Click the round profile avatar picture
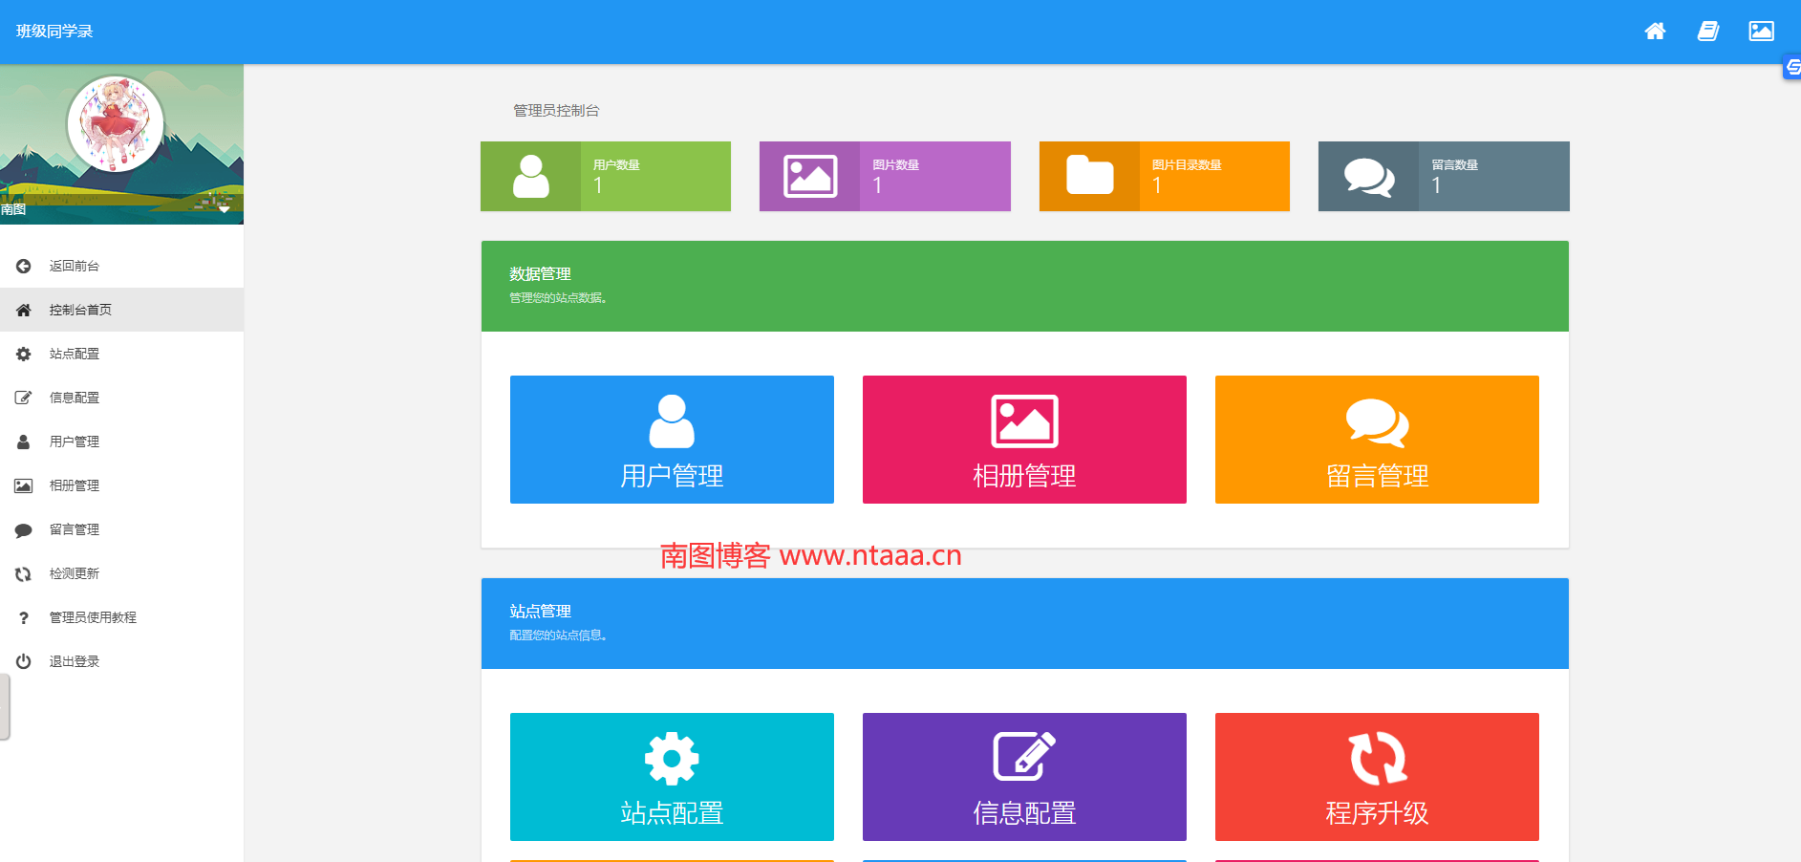Screen dimensions: 1801x862 pos(116,124)
